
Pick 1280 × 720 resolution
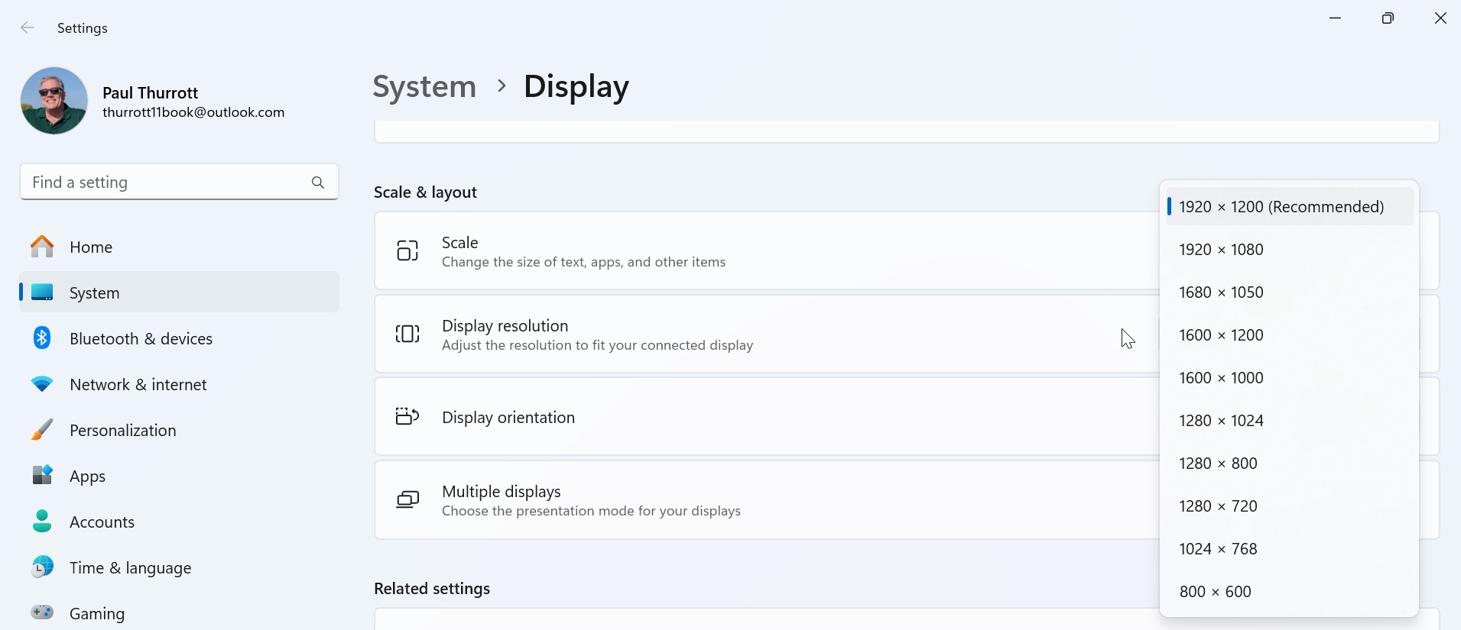point(1218,506)
